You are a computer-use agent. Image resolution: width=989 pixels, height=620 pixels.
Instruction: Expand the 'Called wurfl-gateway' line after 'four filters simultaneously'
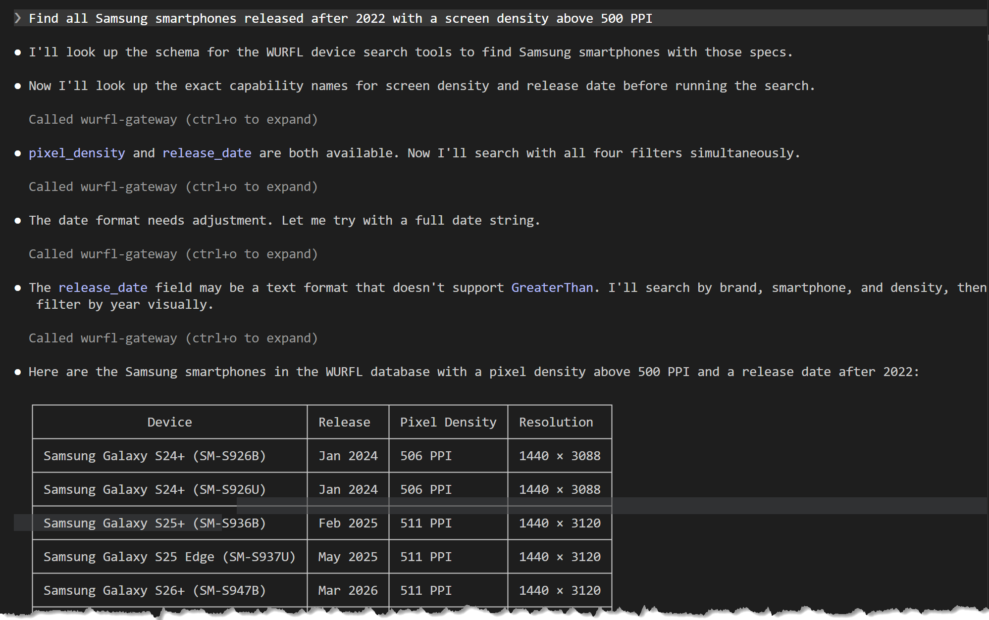(173, 187)
